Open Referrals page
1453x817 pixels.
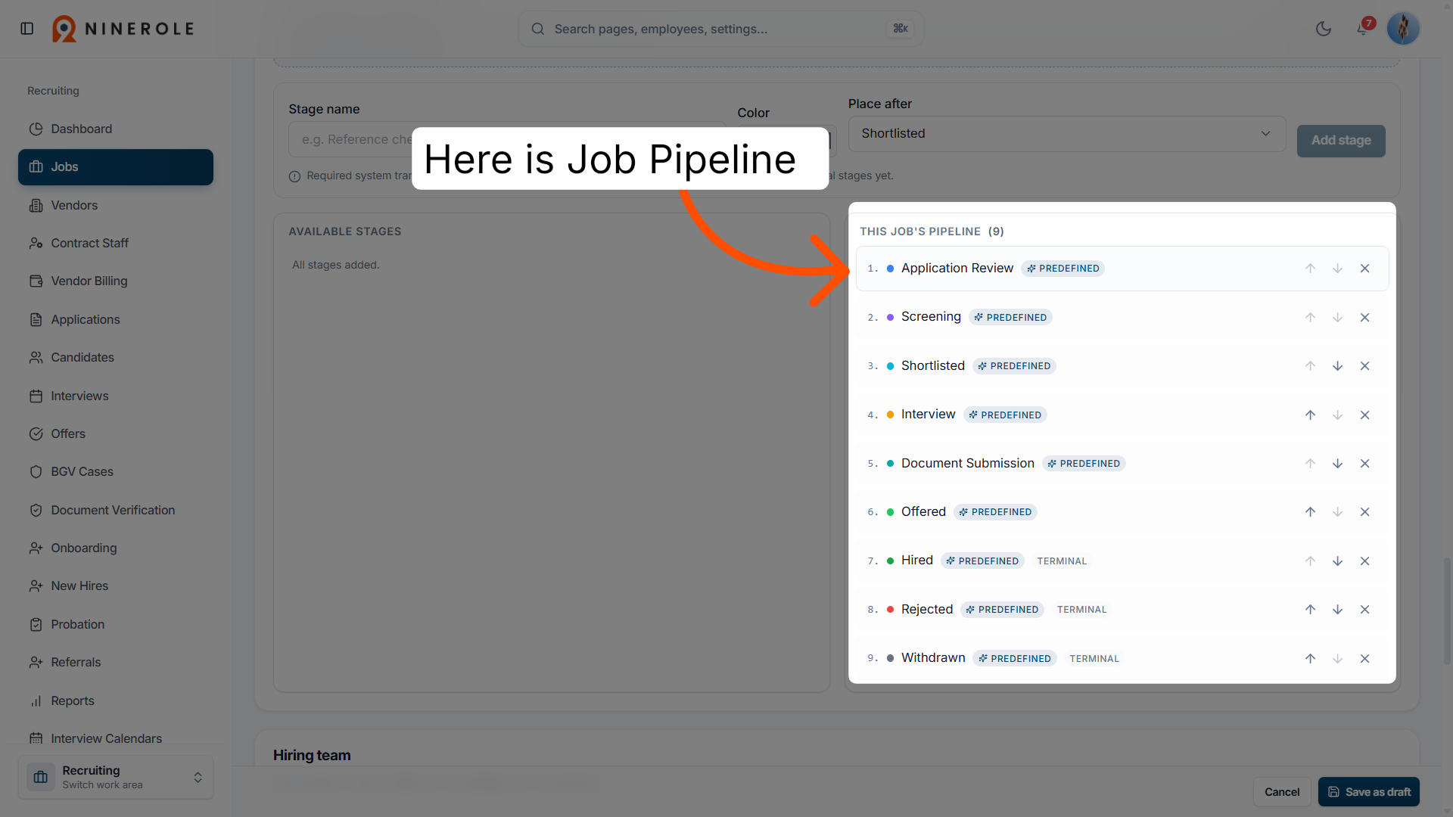(x=116, y=662)
